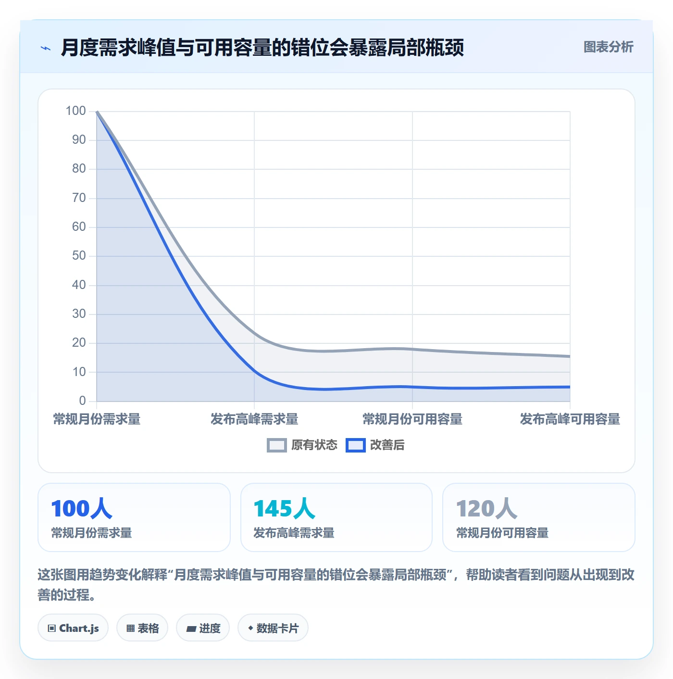Click the blue line's end point at 发布高峰可用容量

(x=570, y=387)
